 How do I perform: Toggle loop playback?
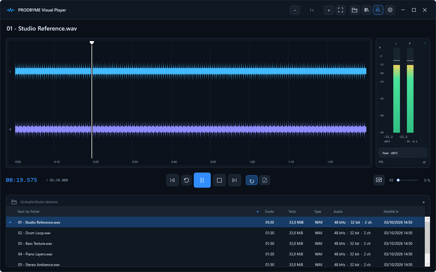[252, 180]
